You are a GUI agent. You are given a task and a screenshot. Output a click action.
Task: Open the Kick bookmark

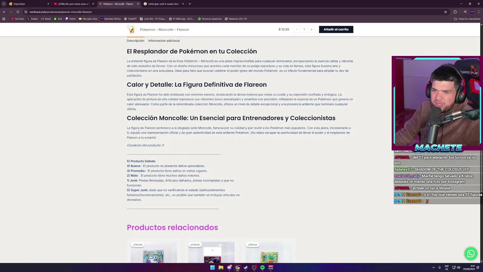(x=58, y=19)
